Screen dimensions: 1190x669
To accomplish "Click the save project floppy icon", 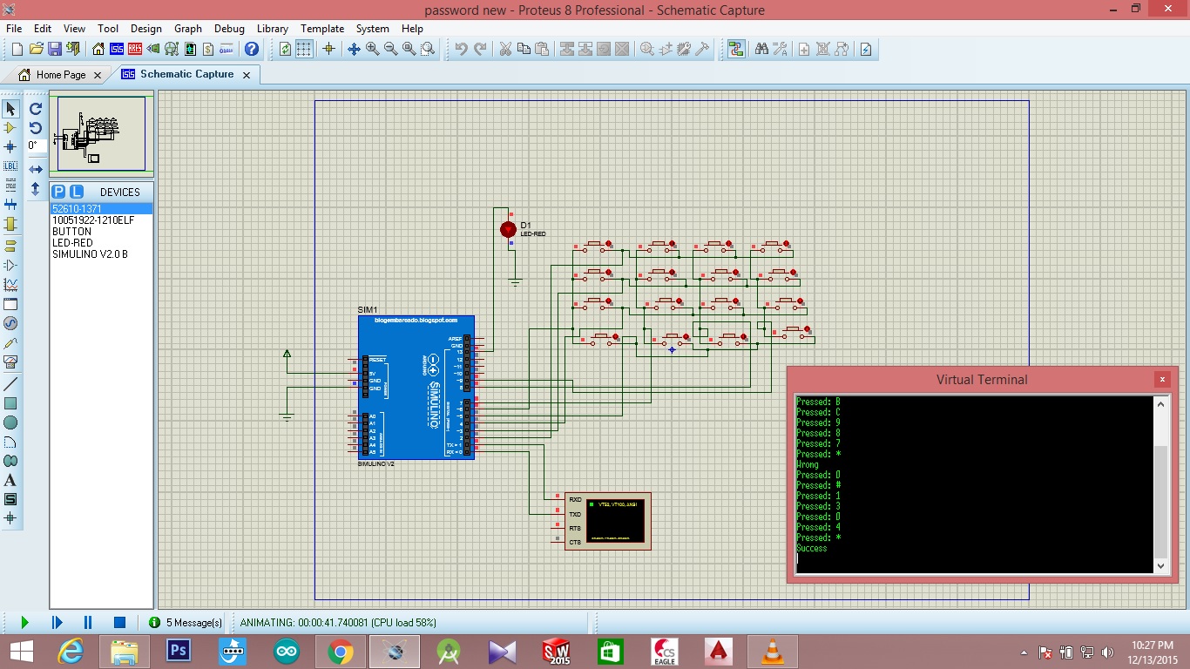I will (55, 49).
